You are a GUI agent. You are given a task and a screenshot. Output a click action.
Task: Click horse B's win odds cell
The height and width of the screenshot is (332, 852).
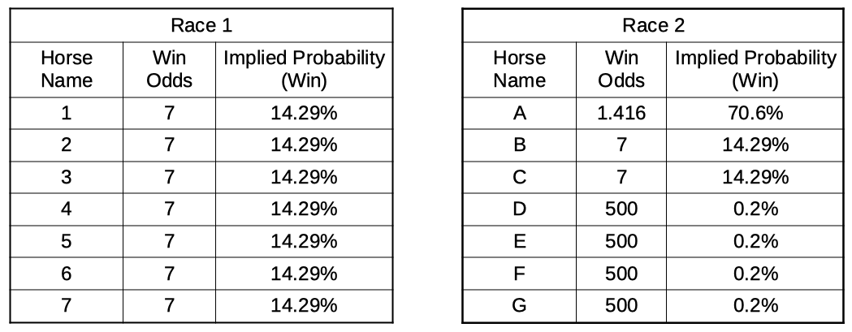[621, 146]
